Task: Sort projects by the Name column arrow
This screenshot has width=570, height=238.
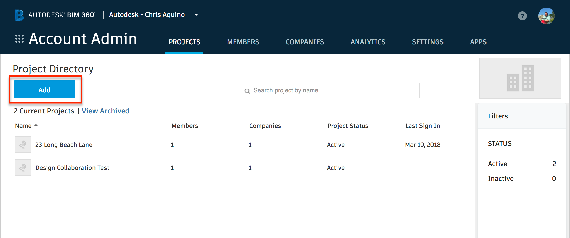Action: 36,125
